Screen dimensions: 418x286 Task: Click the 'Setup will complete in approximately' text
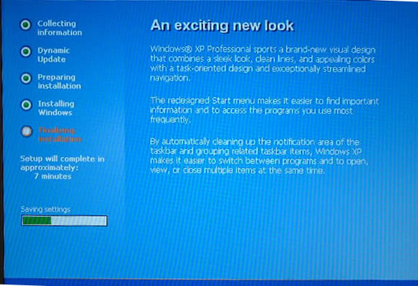click(x=62, y=163)
